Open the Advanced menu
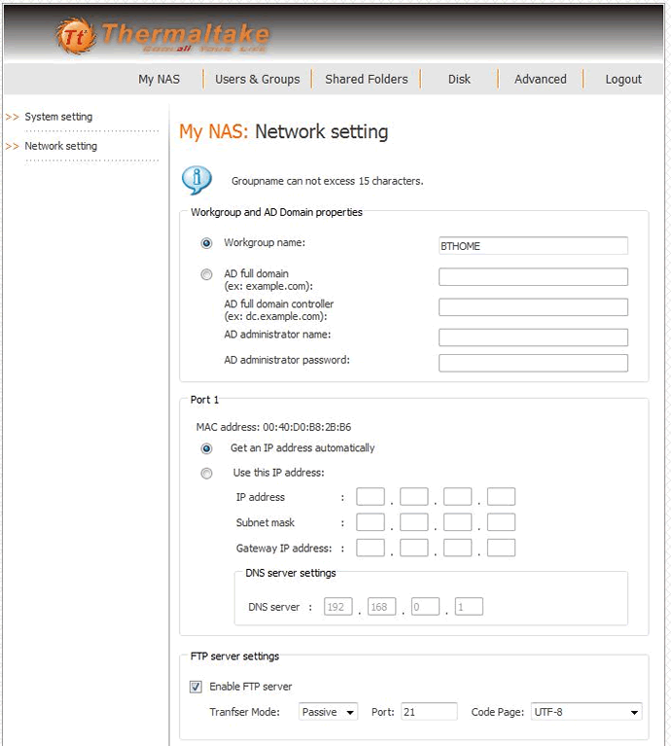This screenshot has height=746, width=671. tap(541, 79)
